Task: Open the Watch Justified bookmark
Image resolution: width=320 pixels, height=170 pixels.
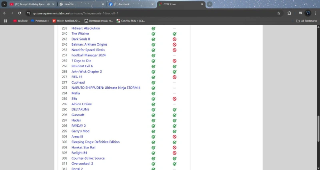Action: [66, 21]
